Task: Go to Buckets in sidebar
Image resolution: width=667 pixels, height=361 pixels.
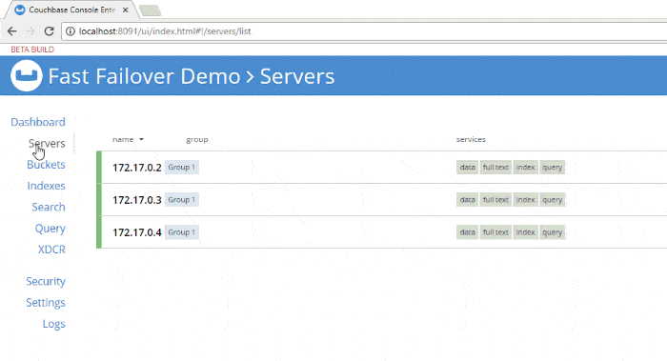Action: pyautogui.click(x=46, y=165)
